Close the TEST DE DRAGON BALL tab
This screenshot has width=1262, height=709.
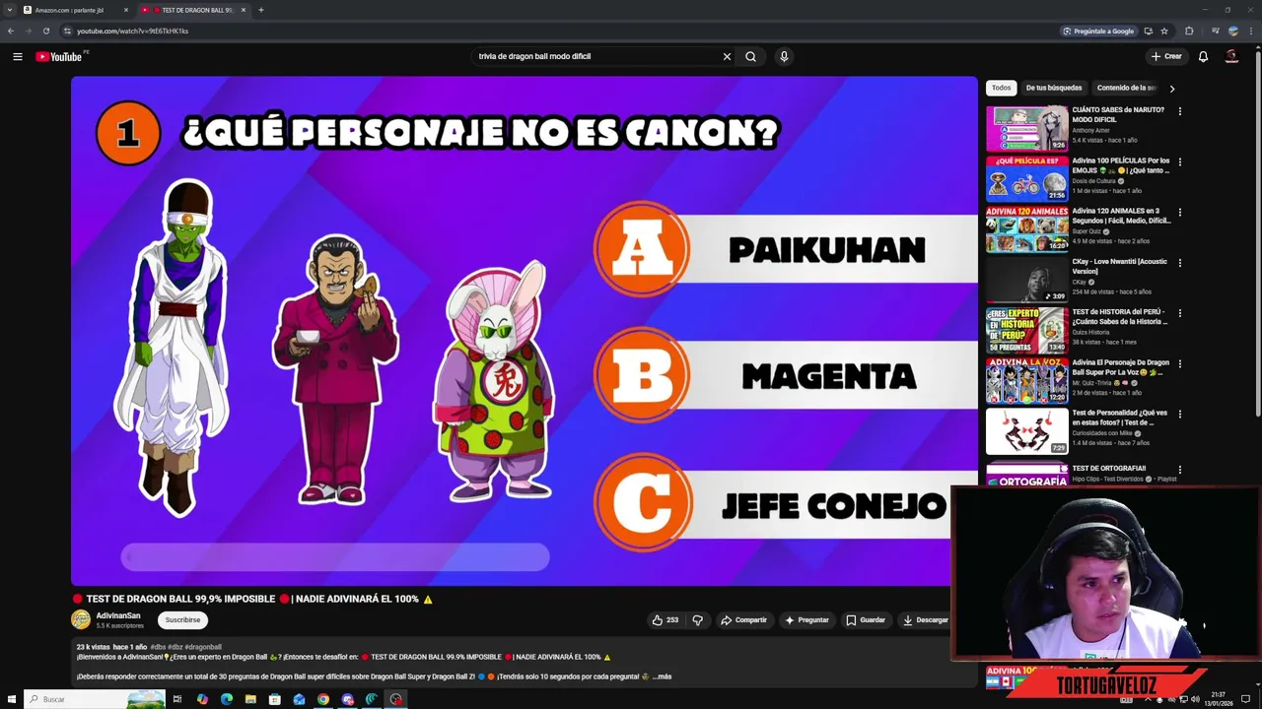coord(244,10)
